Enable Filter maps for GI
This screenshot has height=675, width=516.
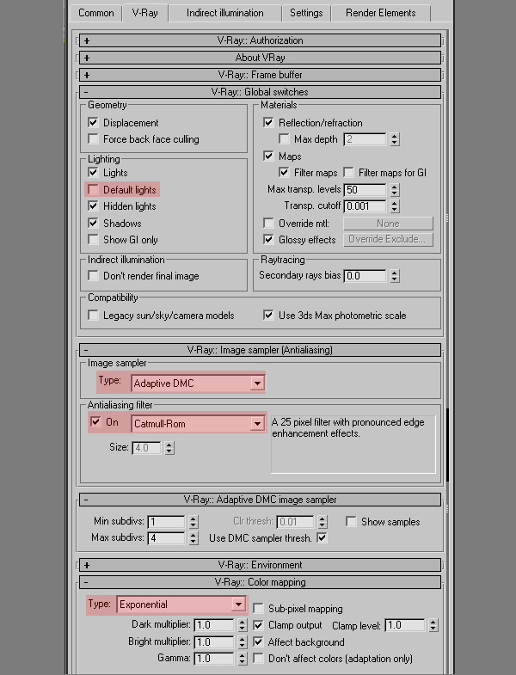[348, 173]
